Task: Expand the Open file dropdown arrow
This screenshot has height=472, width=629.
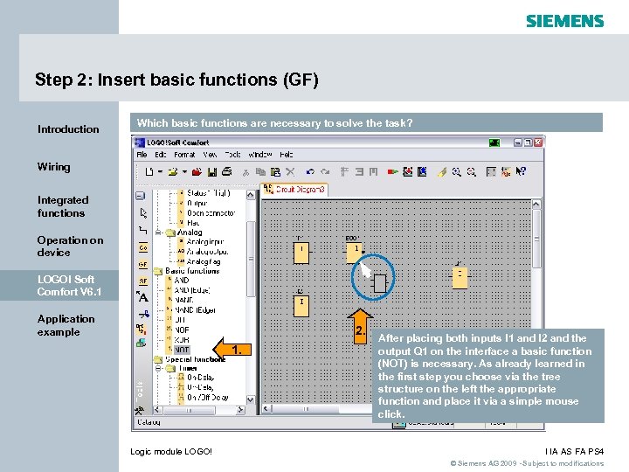Action: (x=184, y=172)
